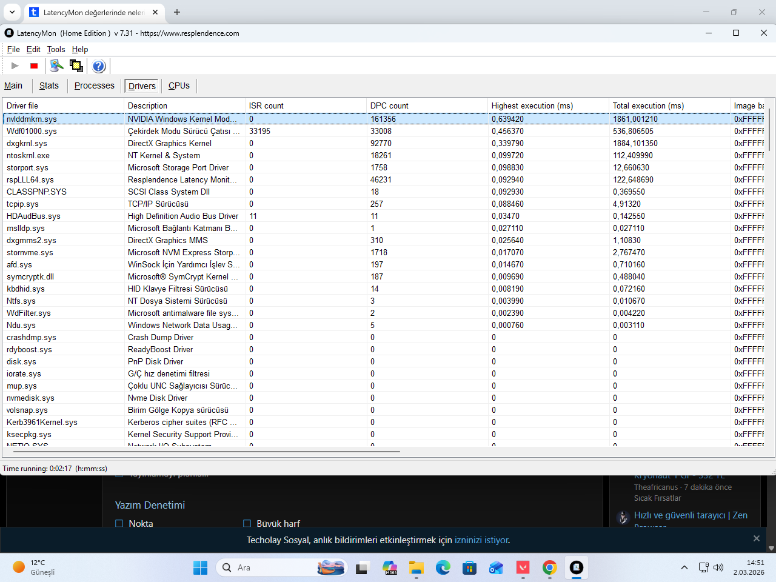The width and height of the screenshot is (776, 582).
Task: Select the tcpip.sys driver row
Action: (x=383, y=204)
